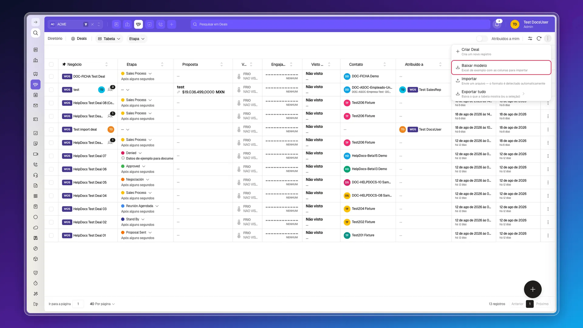The height and width of the screenshot is (328, 583).
Task: Expand the 40 Por página dropdown
Action: [x=102, y=304]
